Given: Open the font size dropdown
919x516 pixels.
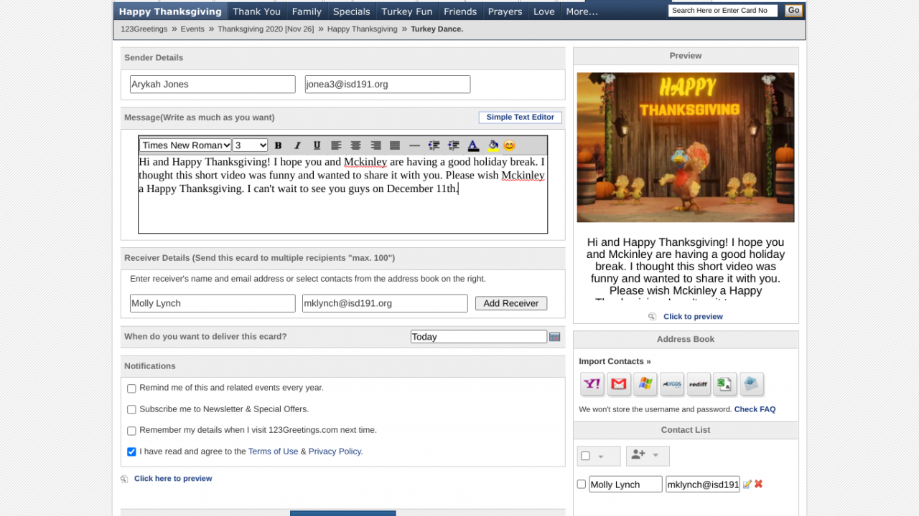Looking at the screenshot, I should (x=251, y=145).
